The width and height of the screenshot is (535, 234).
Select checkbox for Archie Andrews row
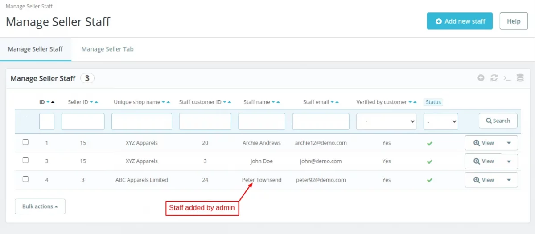click(x=25, y=142)
